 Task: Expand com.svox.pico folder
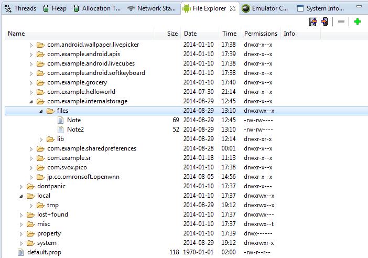tap(31, 168)
